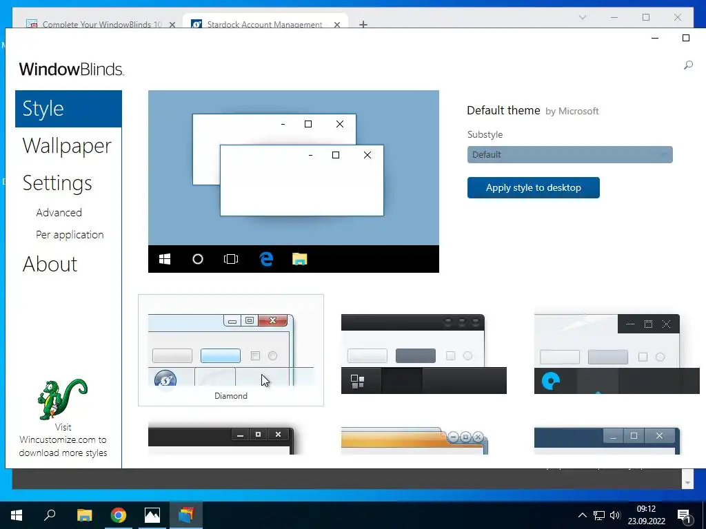Click the Edge icon in theme preview
Screen dimensions: 706x529
point(266,259)
